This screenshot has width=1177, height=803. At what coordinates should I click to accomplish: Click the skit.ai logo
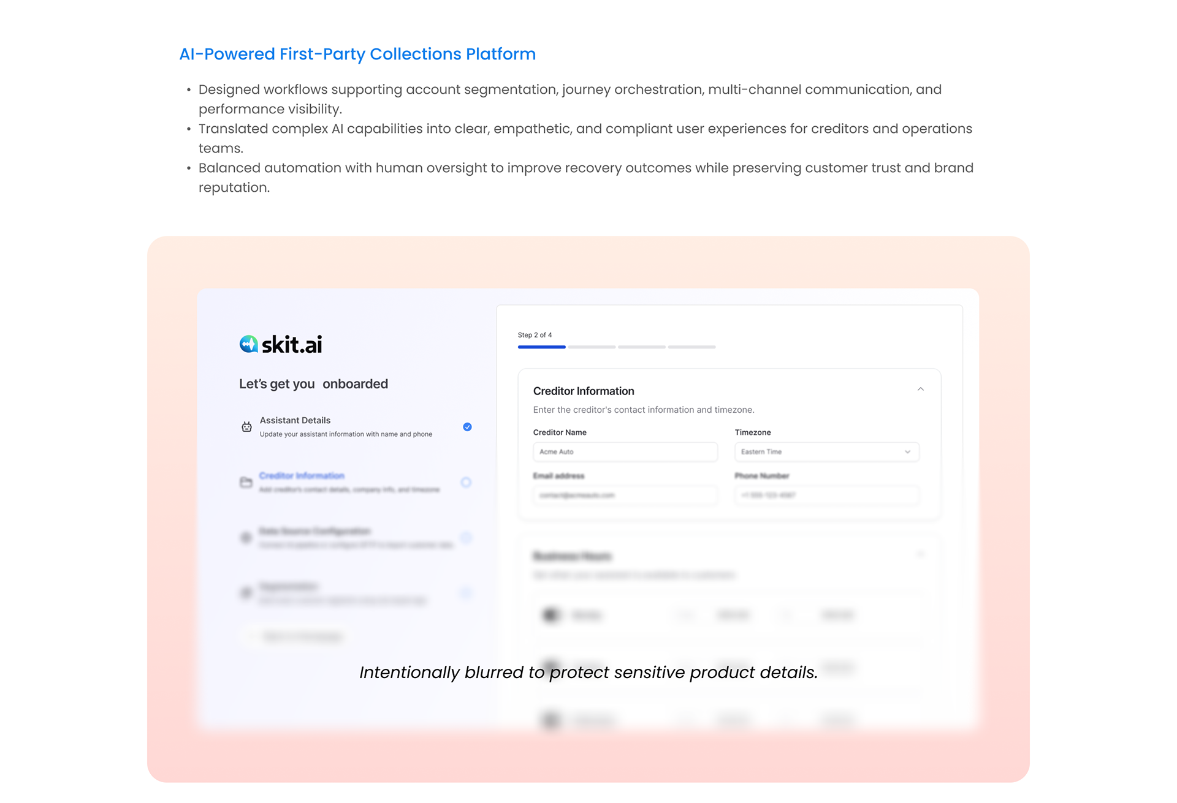point(281,345)
